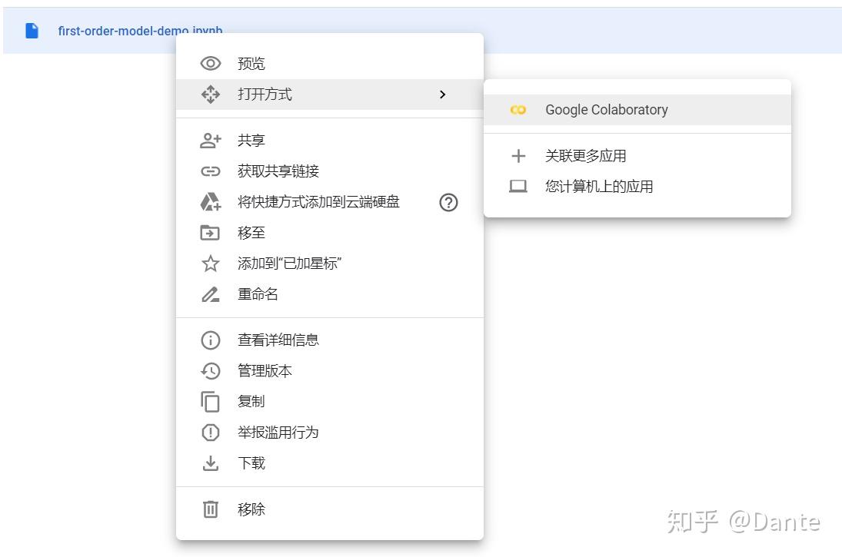This screenshot has height=557, width=842.
Task: Click the Google Colaboratory logo icon
Action: pyautogui.click(x=518, y=110)
